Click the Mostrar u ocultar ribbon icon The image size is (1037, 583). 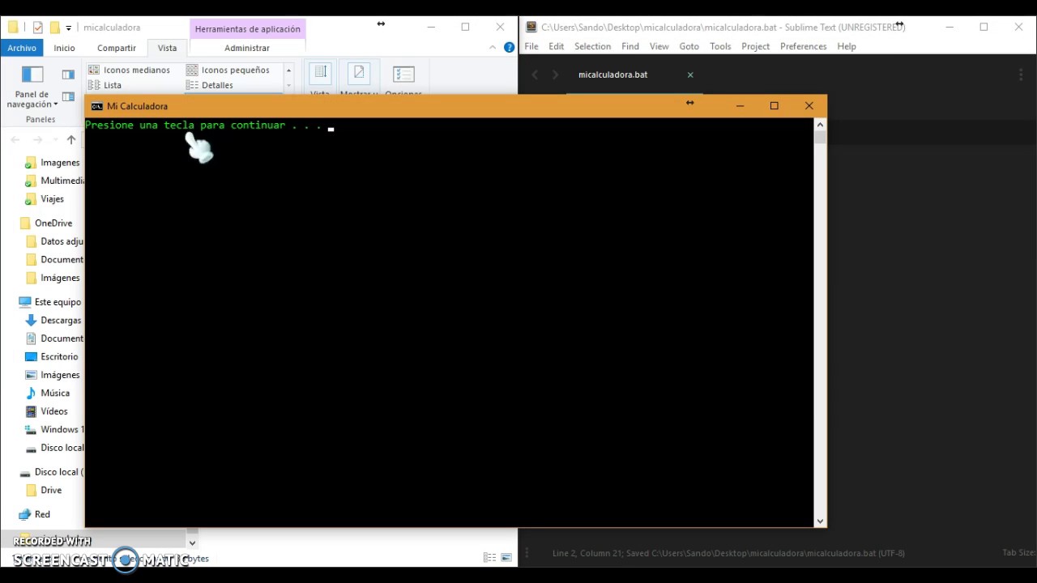pos(358,74)
